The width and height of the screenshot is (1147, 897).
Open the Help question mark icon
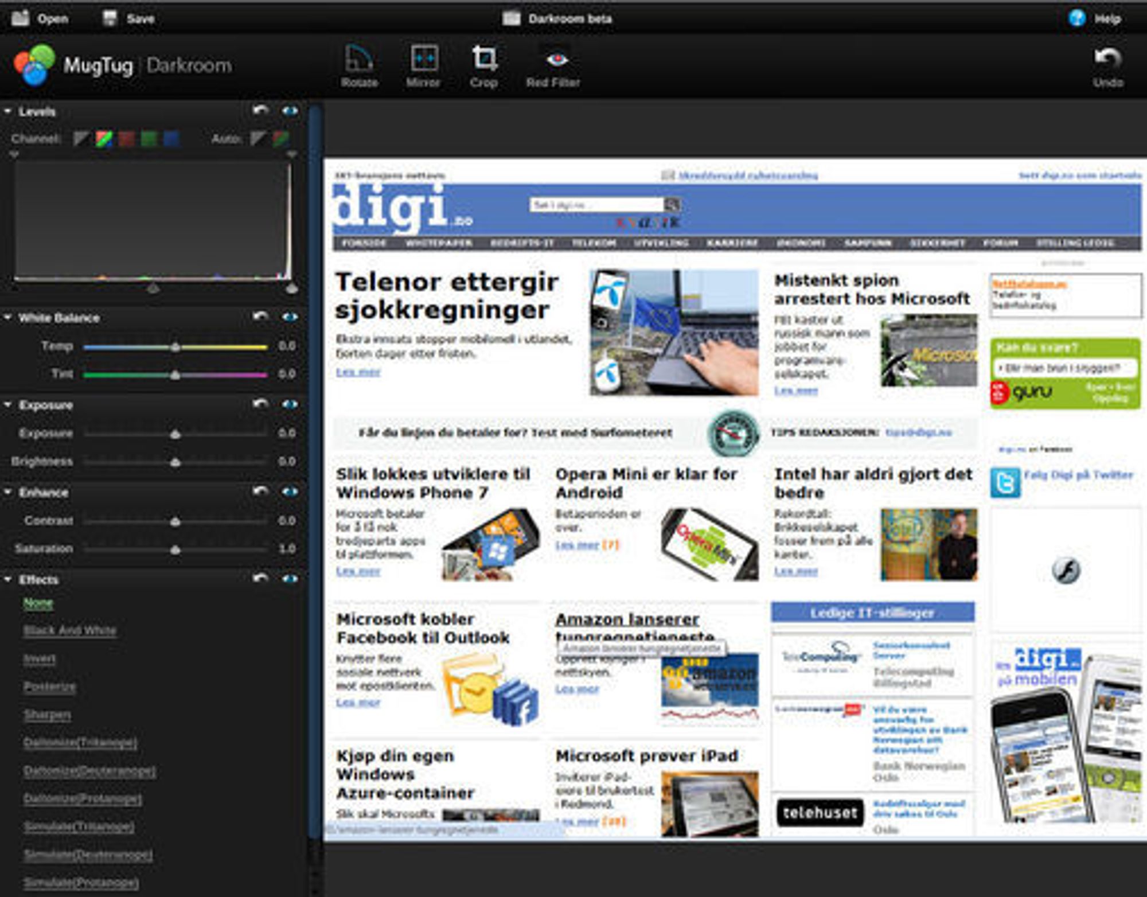[1077, 18]
